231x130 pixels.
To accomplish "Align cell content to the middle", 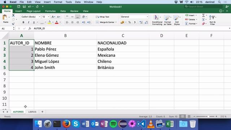I will pos(72,17).
